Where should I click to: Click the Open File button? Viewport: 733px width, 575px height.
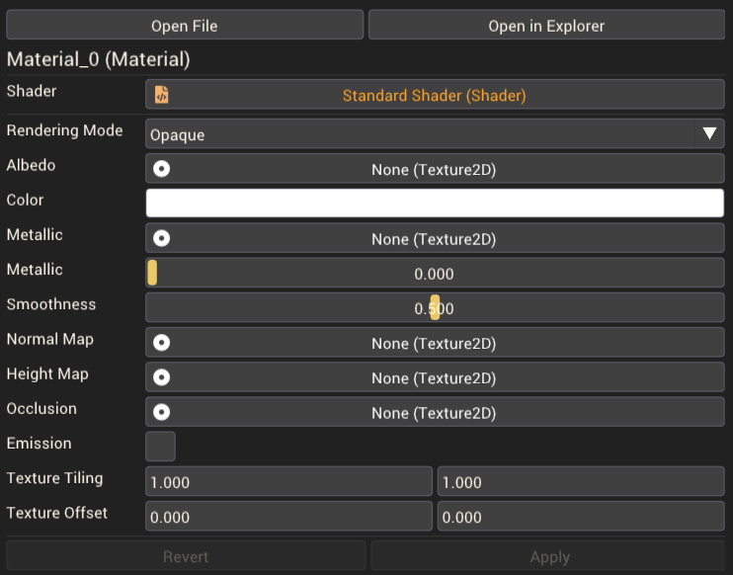tap(185, 26)
